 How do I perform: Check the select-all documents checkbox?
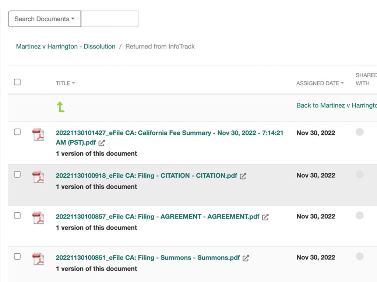coord(17,82)
